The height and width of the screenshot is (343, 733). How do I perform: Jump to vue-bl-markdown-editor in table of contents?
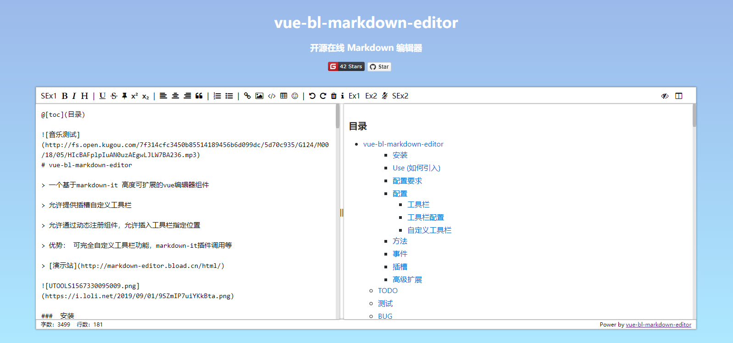click(x=403, y=144)
